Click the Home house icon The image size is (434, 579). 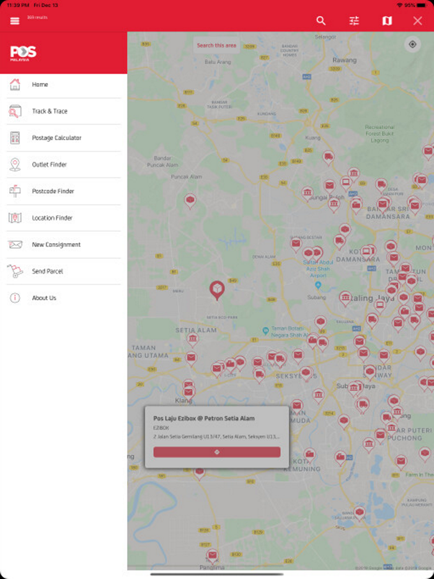[15, 84]
